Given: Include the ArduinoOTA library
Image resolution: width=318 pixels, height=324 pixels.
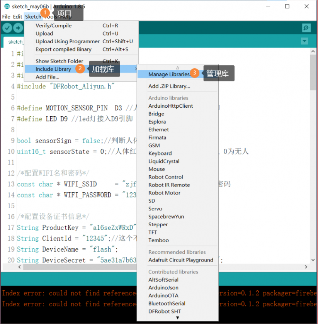Looking at the screenshot, I should [178, 295].
